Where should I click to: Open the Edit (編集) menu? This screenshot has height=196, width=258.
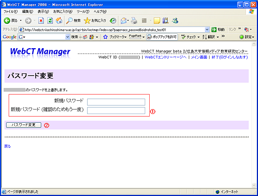[28, 12]
